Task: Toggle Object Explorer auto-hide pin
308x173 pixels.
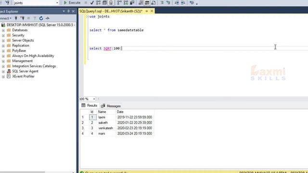Action: (68, 11)
